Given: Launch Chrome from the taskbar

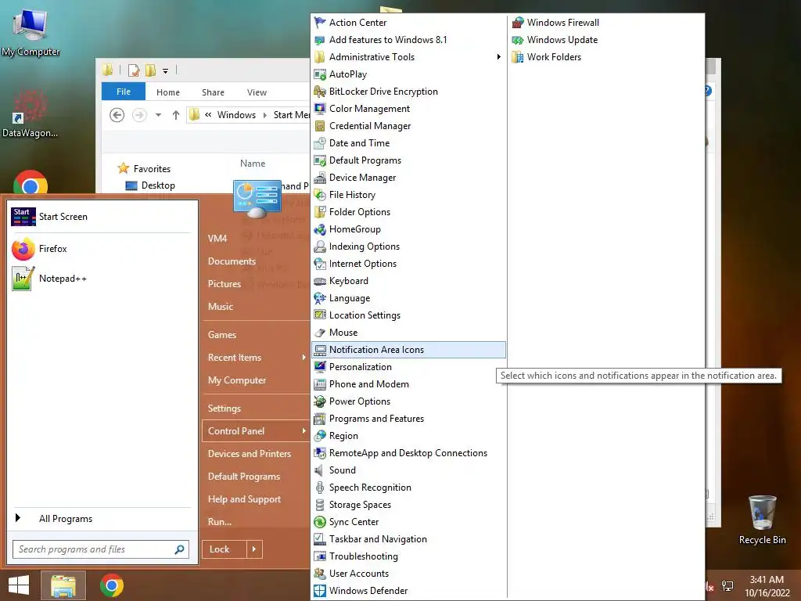Looking at the screenshot, I should [112, 585].
